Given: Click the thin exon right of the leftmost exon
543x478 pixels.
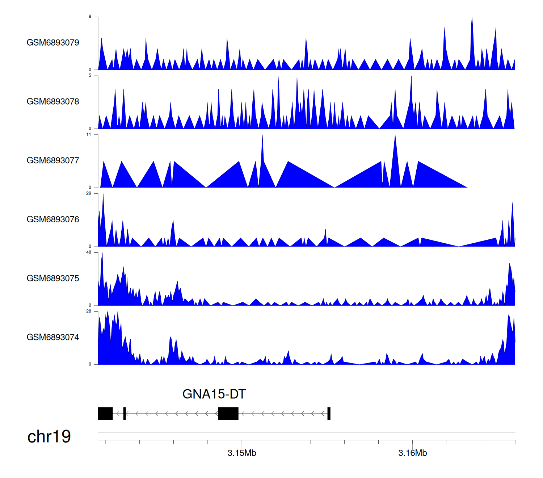Looking at the screenshot, I should (x=125, y=414).
